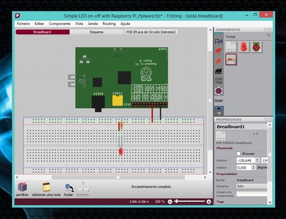Open the Ficheiro menu
Viewport: 286px width, 219px height.
point(23,24)
